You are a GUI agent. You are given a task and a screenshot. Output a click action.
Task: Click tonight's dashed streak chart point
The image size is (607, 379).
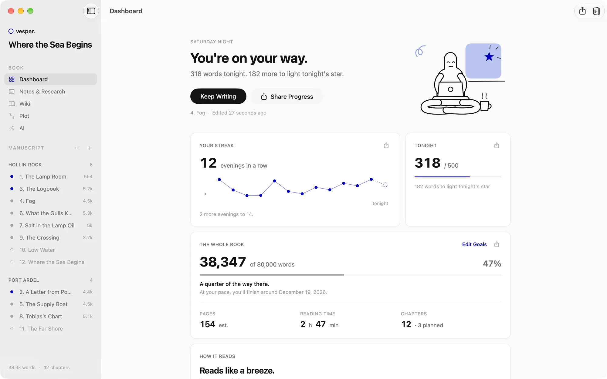point(385,185)
